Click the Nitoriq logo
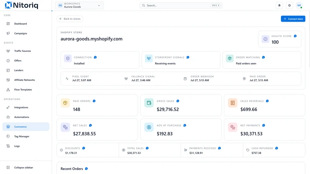Image resolution: width=310 pixels, height=174 pixels. 21,5
